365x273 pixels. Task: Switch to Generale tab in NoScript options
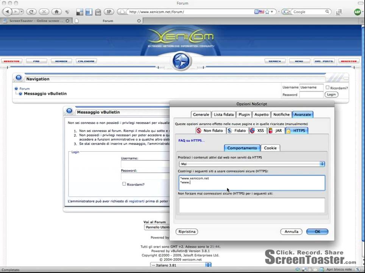tap(201, 115)
